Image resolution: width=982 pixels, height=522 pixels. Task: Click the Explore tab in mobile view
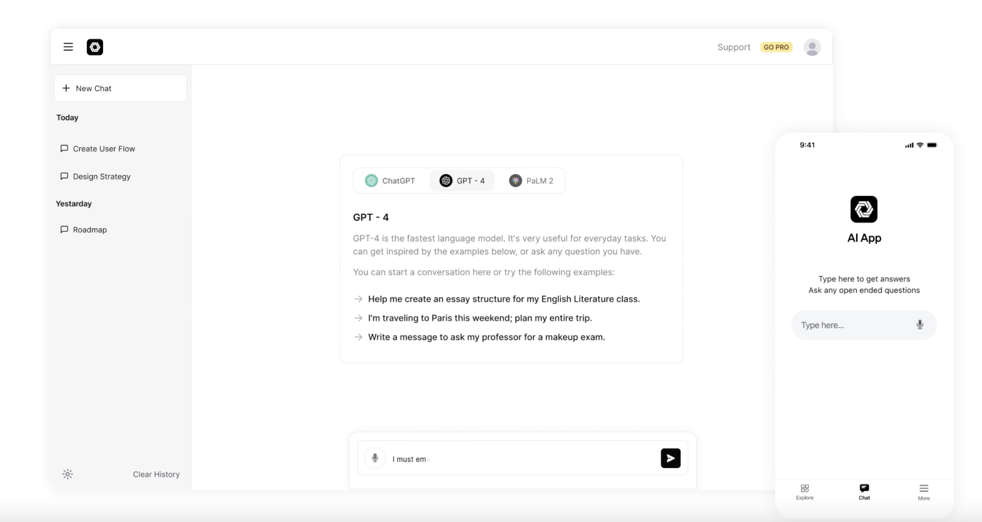pos(805,492)
